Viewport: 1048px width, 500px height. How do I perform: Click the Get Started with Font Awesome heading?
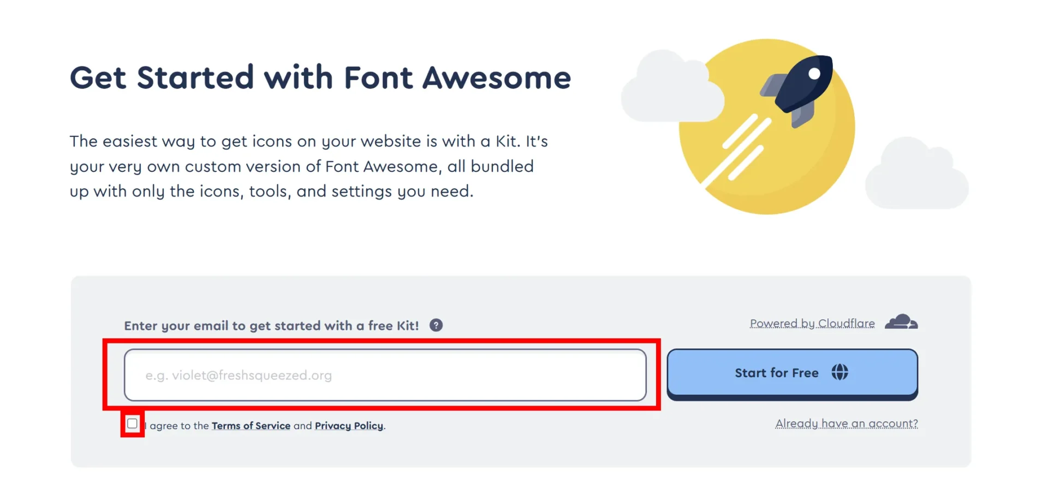click(320, 78)
